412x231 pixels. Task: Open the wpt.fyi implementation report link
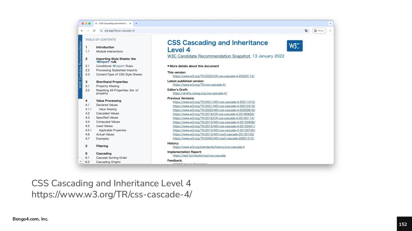click(199, 156)
